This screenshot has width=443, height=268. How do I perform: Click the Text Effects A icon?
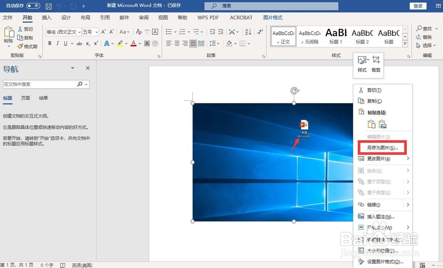click(x=106, y=43)
